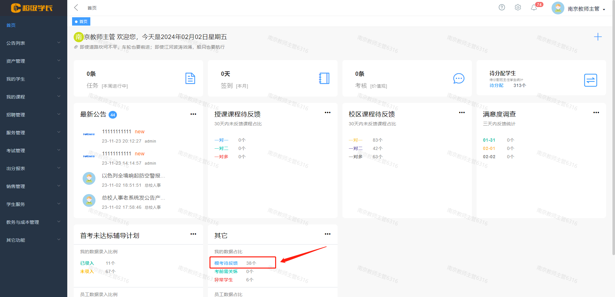Expand 资产管理 sidebar menu

click(x=33, y=61)
